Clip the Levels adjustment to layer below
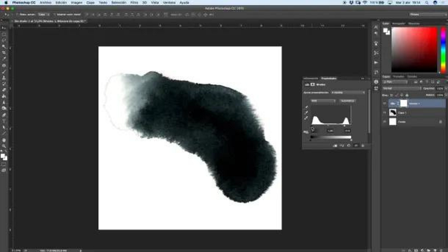The width and height of the screenshot is (448, 252). pos(335,146)
